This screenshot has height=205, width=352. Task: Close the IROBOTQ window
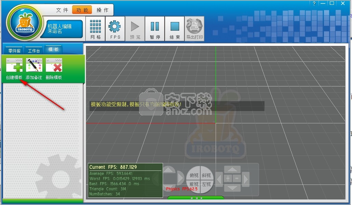coord(343,3)
